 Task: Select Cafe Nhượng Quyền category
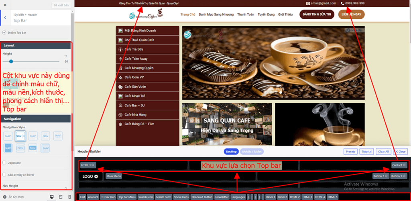[x=148, y=68]
